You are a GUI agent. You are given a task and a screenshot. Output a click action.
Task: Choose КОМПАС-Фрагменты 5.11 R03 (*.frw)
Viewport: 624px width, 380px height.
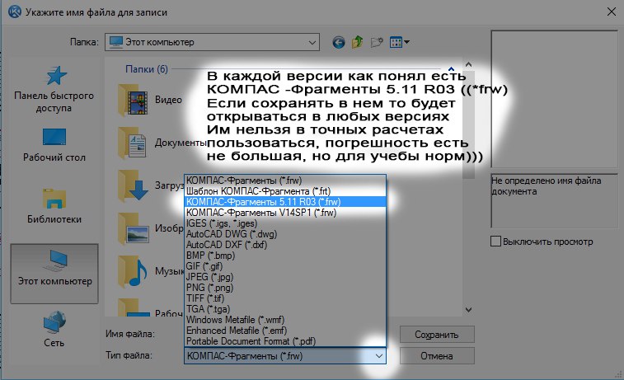coord(285,202)
